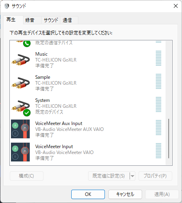The height and width of the screenshot is (203, 182).
Task: Click the OK button
Action: pos(88,194)
